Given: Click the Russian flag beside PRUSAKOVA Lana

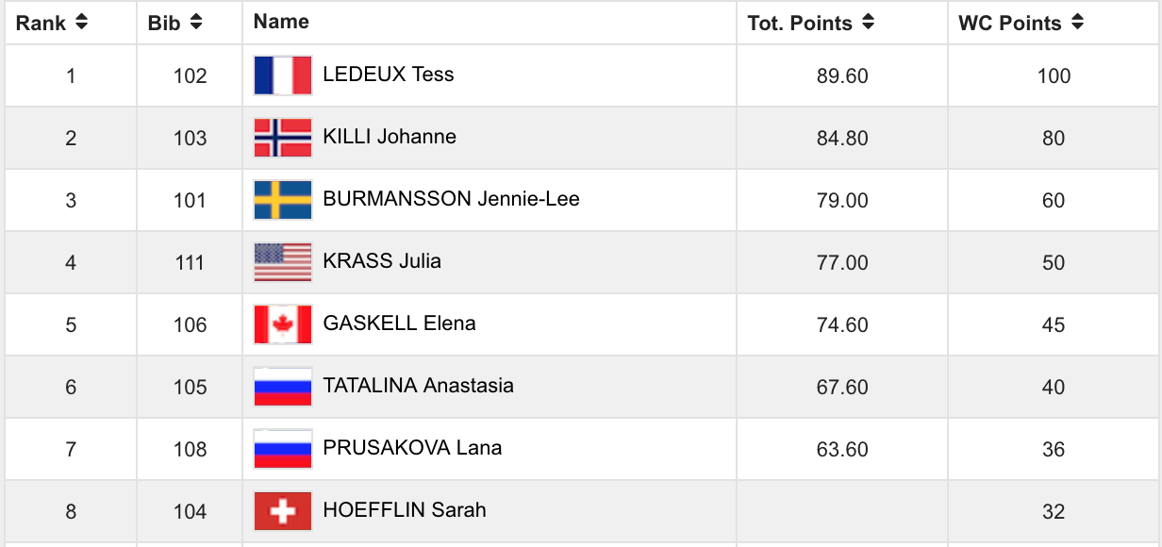Looking at the screenshot, I should tap(283, 449).
